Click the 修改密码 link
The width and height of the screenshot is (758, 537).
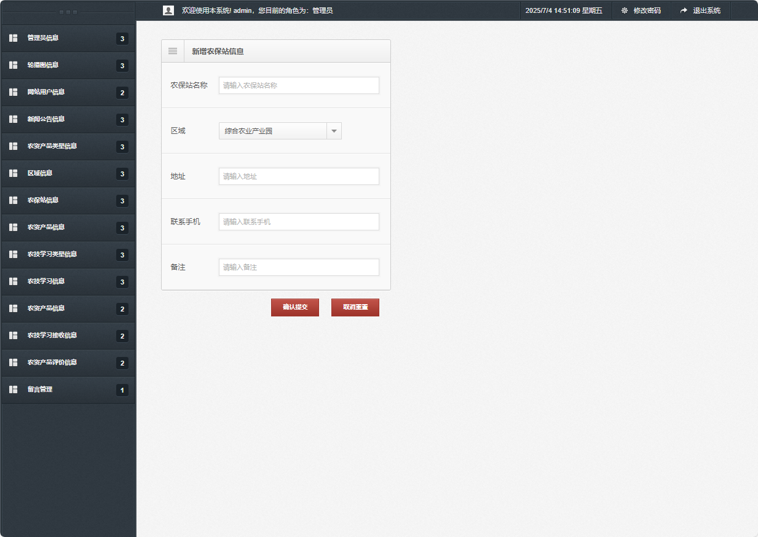click(x=647, y=10)
